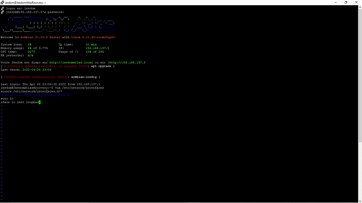
Task: Click the http://jeedomatlas.local URL
Action: pos(71,63)
